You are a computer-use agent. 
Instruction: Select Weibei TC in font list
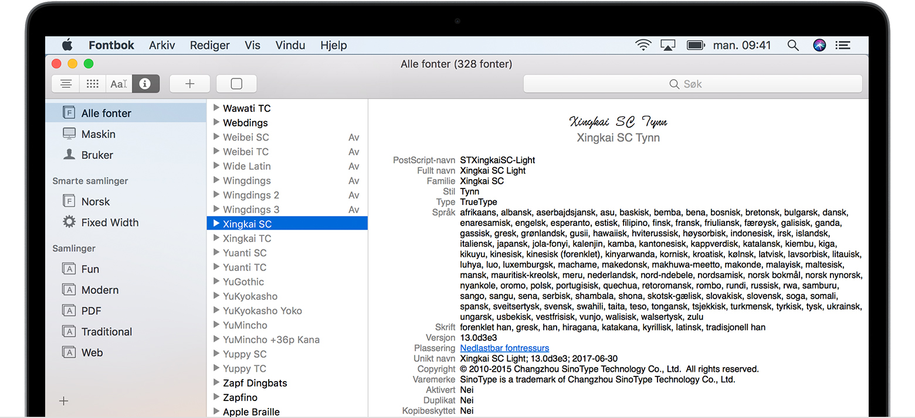pyautogui.click(x=287, y=152)
